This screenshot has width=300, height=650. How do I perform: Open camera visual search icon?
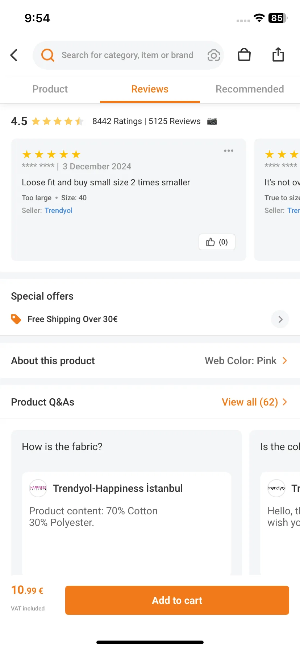point(213,55)
